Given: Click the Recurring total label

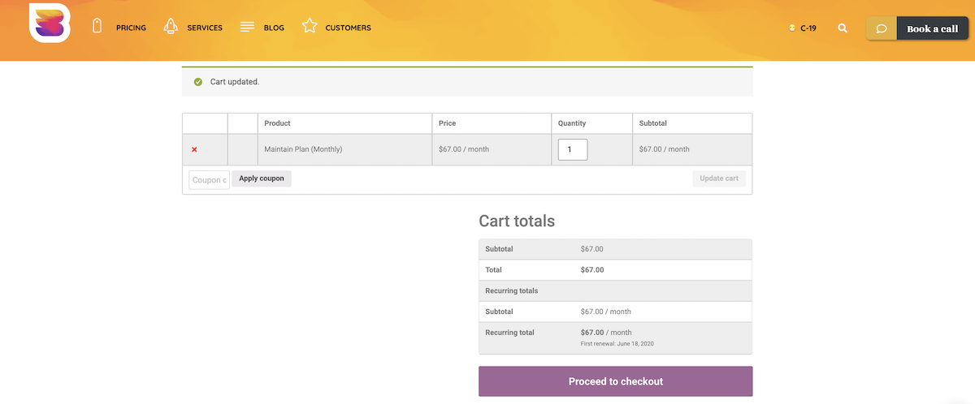Looking at the screenshot, I should pos(509,333).
